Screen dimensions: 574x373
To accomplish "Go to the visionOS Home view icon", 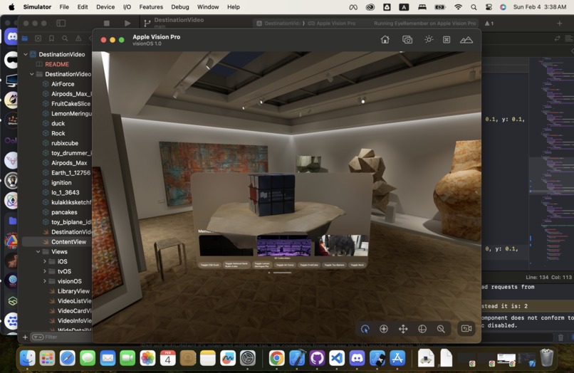I will coord(385,40).
